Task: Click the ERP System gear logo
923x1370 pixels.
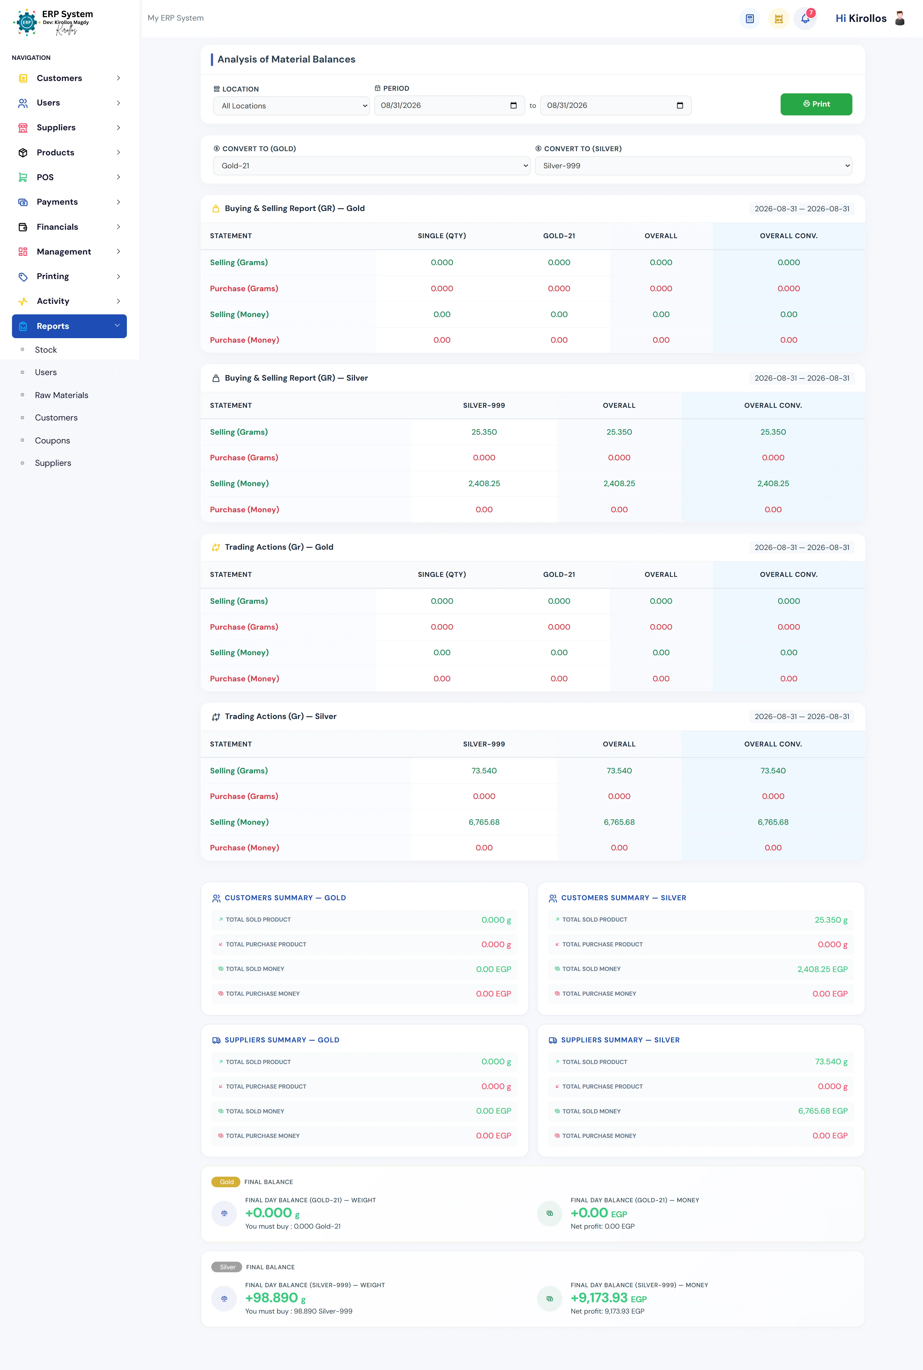Action: [x=26, y=22]
